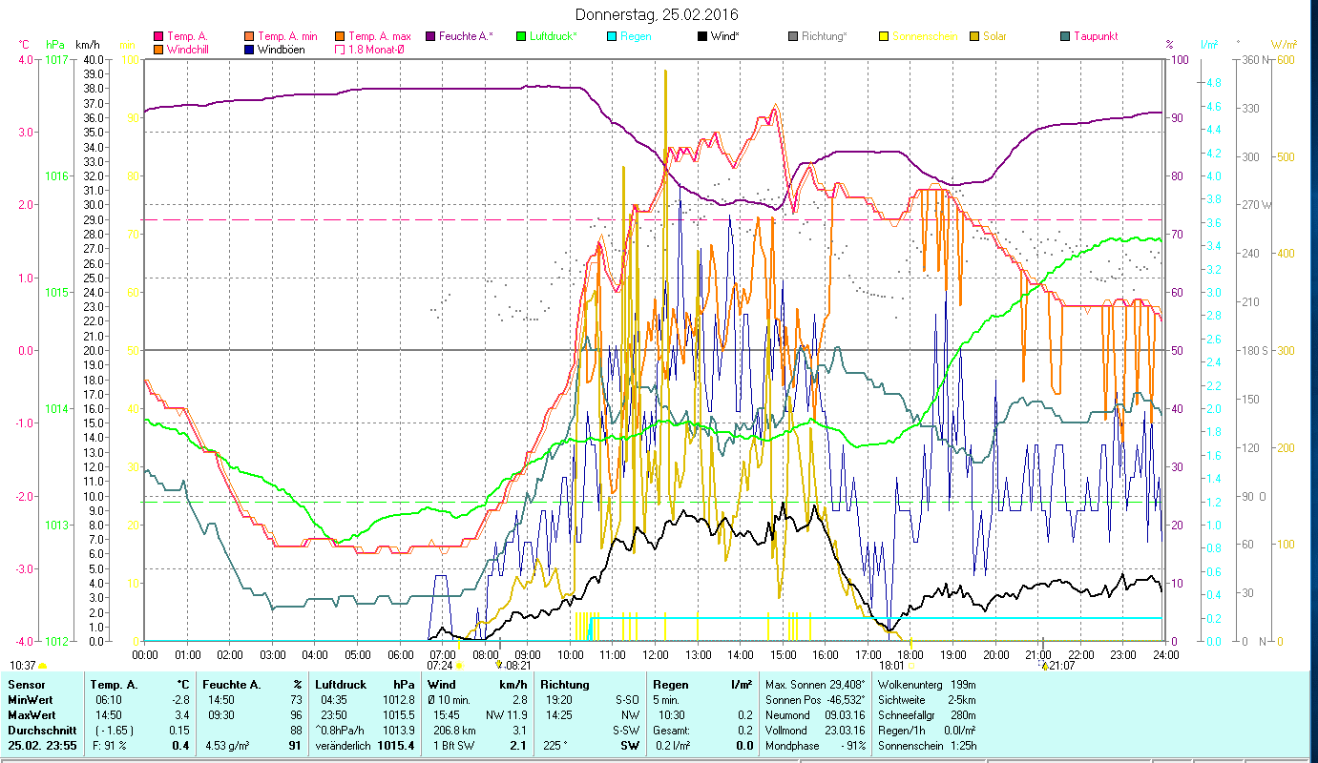Image resolution: width=1318 pixels, height=763 pixels.
Task: Click the Temp. A. max legend swatch
Action: coord(339,36)
